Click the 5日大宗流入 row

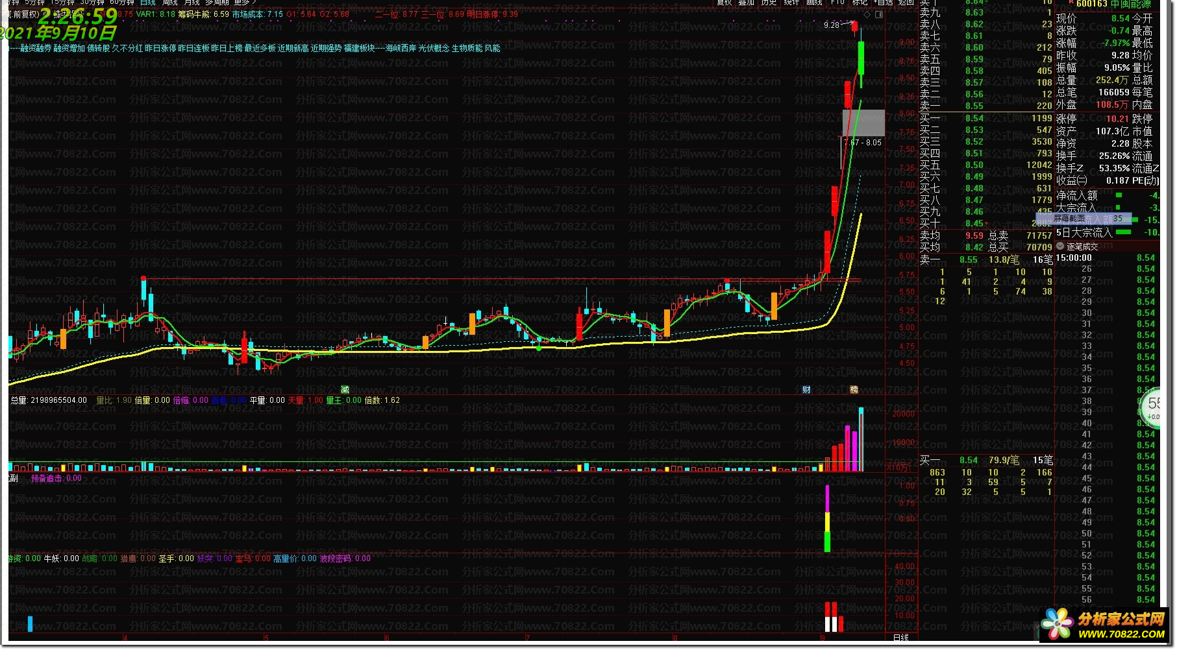pos(1108,232)
